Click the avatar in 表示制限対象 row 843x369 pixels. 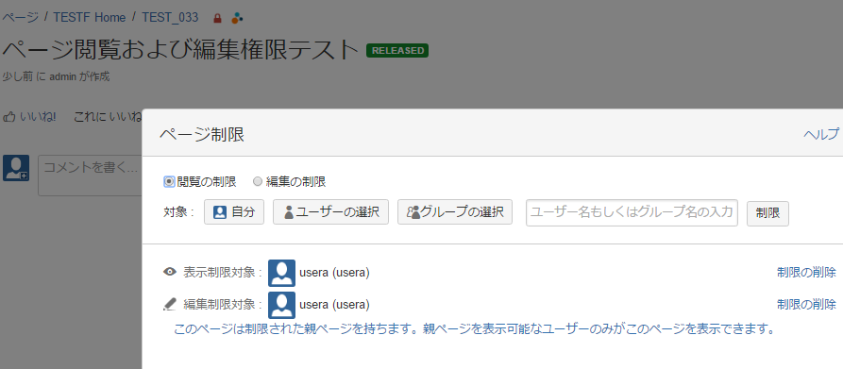click(x=281, y=273)
